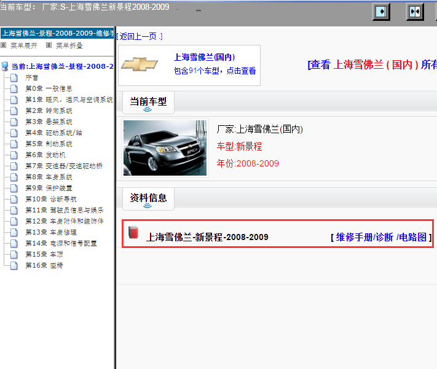Click the red book icon beside 上海雪佛兰-新景程-2008-2009

pyautogui.click(x=133, y=232)
